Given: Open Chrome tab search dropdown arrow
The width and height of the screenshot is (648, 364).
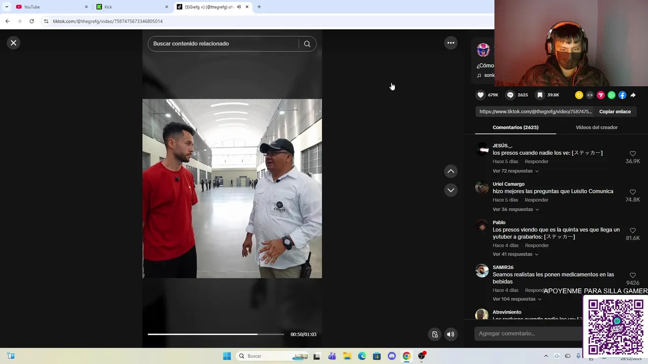Looking at the screenshot, I should 7,7.
